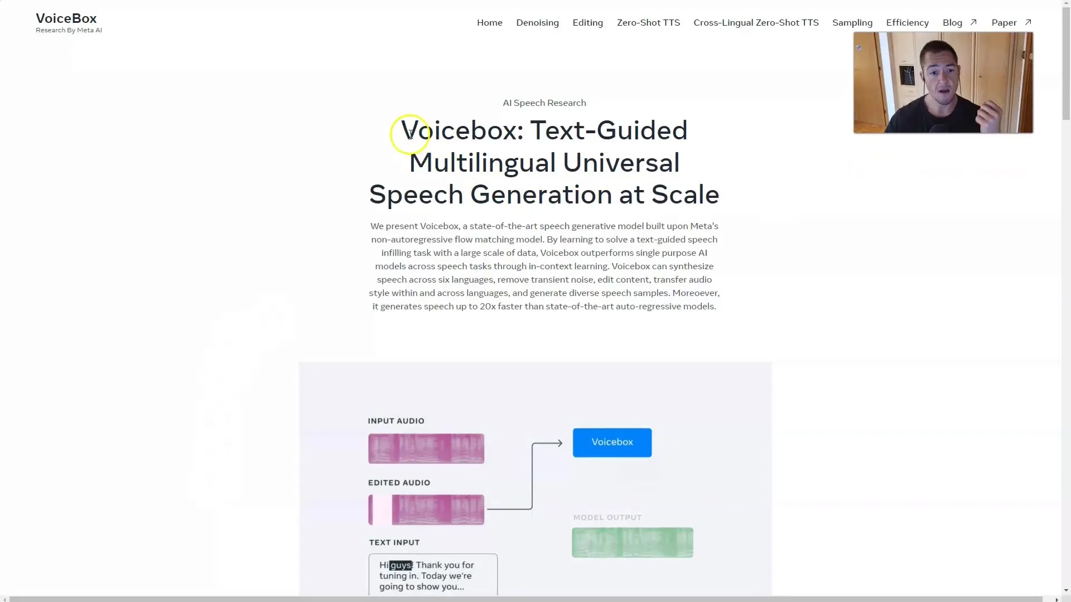The width and height of the screenshot is (1071, 602).
Task: Click the VoiceBox Research By Meta AI logo
Action: coord(67,22)
